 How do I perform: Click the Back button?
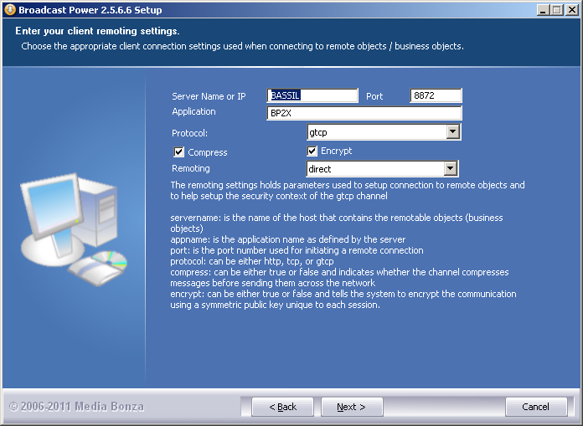[282, 407]
